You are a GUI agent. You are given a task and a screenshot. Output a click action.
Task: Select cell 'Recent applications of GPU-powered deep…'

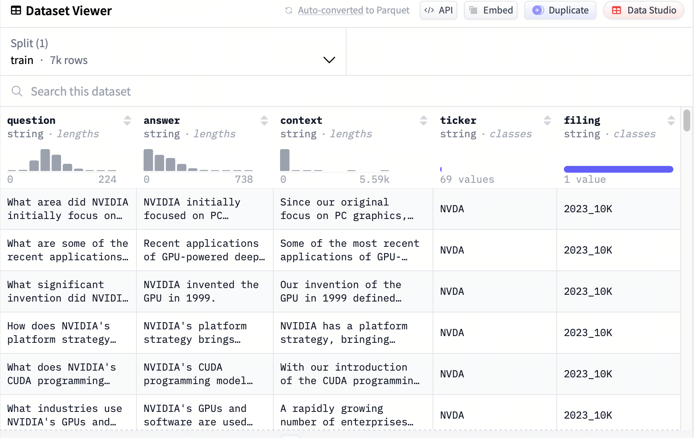(205, 250)
